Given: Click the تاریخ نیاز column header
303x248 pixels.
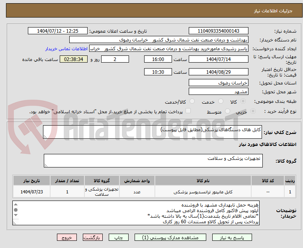Looking at the screenshot, I should (32, 181).
